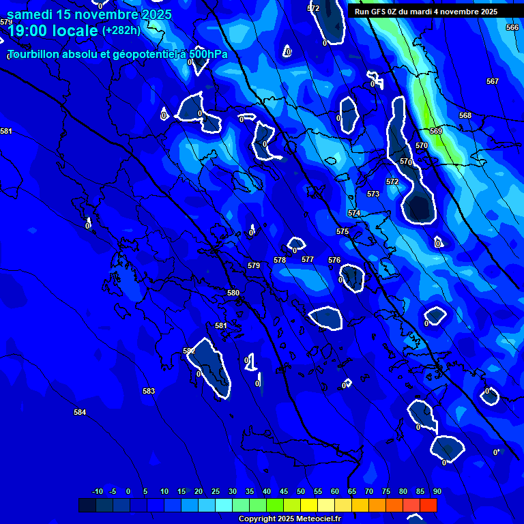
Task: Click the Tourbillon absolu et géopotentiel subtitle
Action: point(117,55)
